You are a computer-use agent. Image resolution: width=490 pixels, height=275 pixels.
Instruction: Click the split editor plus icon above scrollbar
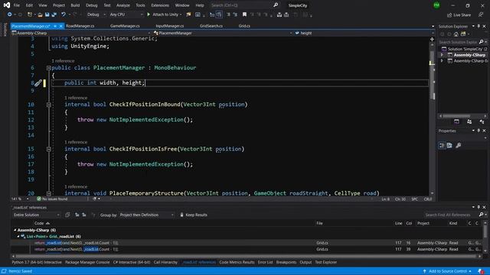(432, 39)
